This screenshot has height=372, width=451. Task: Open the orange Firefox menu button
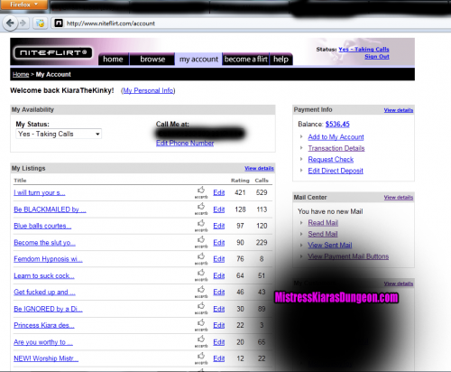tap(23, 5)
